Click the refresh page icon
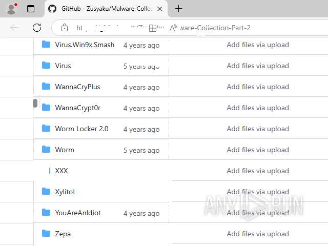The width and height of the screenshot is (328, 246). (x=37, y=28)
